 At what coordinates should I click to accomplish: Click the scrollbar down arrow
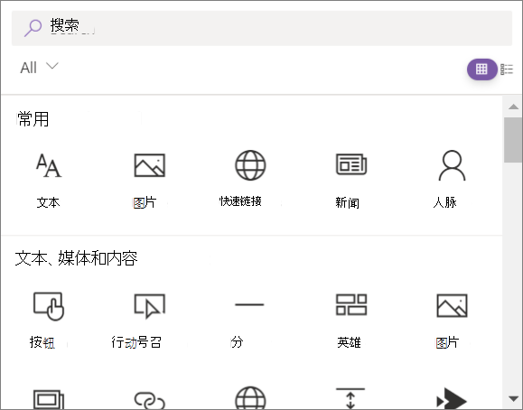click(x=513, y=398)
